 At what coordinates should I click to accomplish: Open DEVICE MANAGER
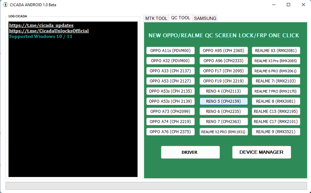coord(261,152)
